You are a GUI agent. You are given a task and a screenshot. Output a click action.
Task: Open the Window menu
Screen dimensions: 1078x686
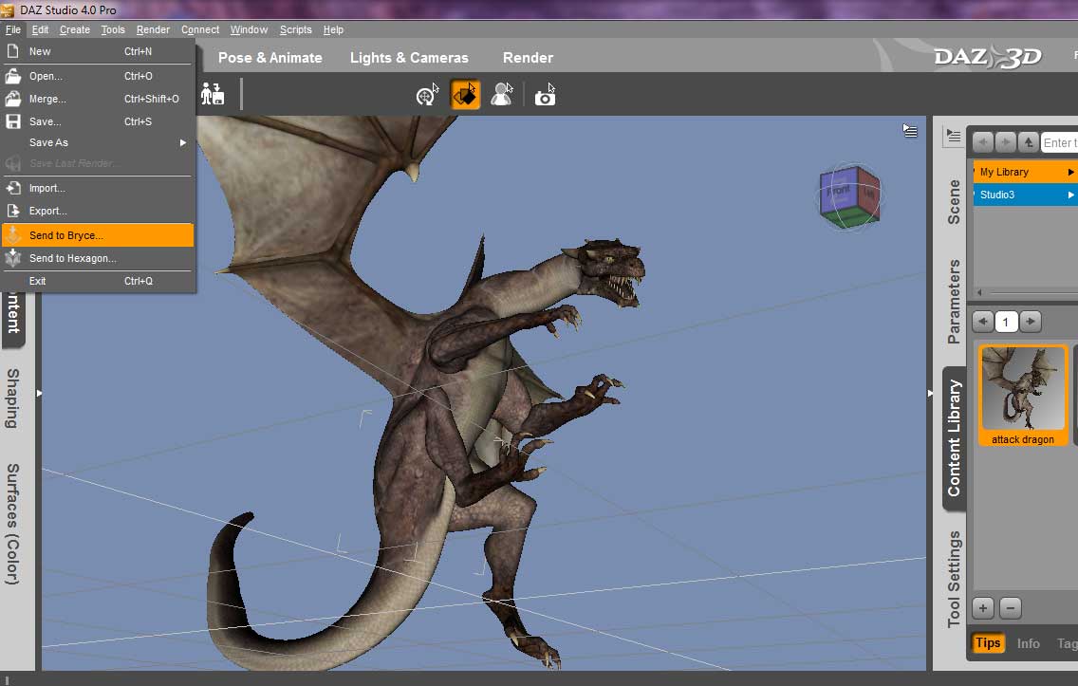[x=249, y=29]
